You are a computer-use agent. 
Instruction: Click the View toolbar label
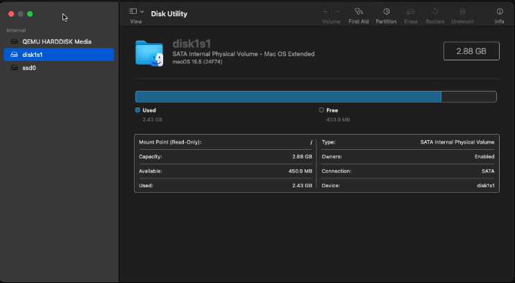point(136,22)
